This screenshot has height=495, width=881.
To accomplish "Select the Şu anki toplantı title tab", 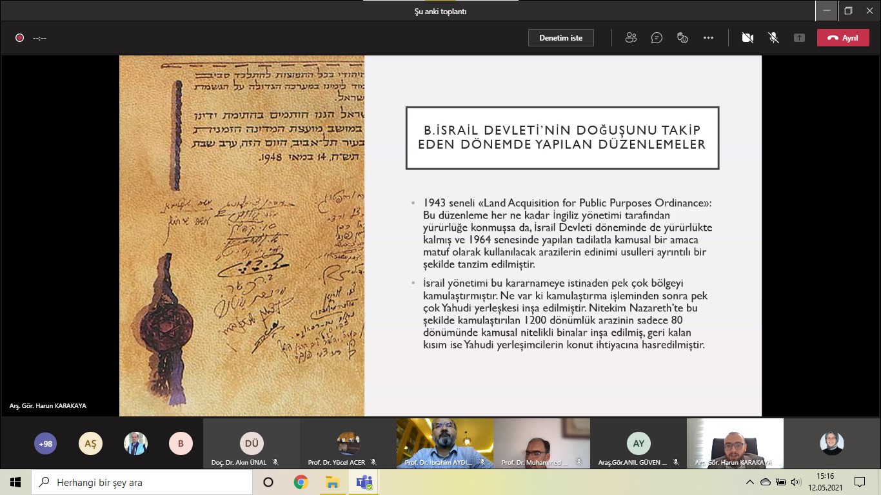I will point(440,11).
